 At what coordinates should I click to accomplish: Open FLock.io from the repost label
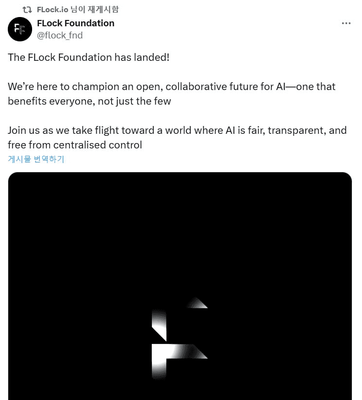coord(53,9)
